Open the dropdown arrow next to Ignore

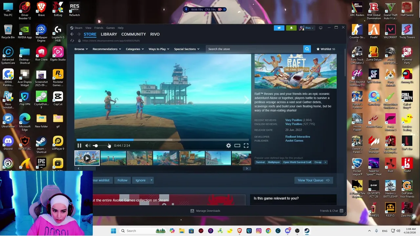pos(151,180)
